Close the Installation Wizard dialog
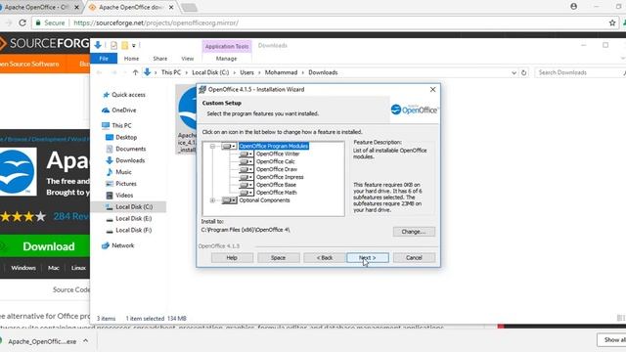This screenshot has height=352, width=626. point(432,89)
